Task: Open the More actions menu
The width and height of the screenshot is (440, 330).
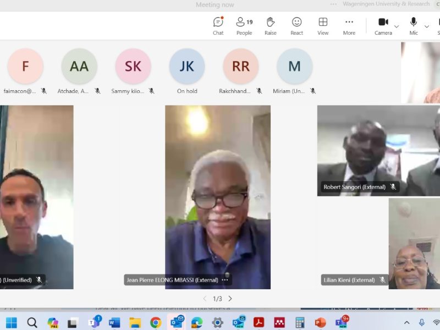Action: [349, 26]
